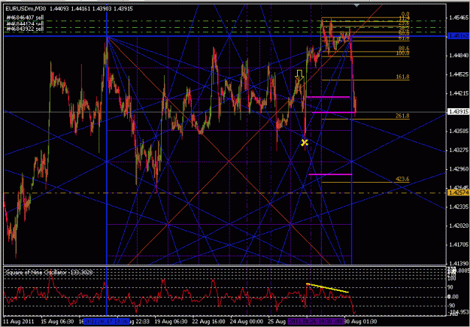
Task: Select the 261.8 Fibonacci level label
Action: tap(402, 116)
